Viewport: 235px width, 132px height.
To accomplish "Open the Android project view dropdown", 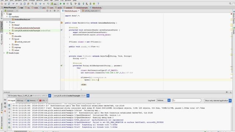I will pos(11,11).
